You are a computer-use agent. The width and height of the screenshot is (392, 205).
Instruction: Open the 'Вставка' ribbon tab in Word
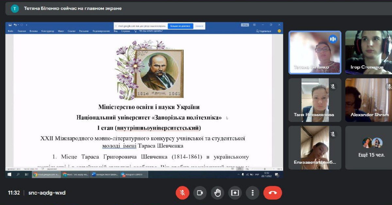click(x=33, y=31)
